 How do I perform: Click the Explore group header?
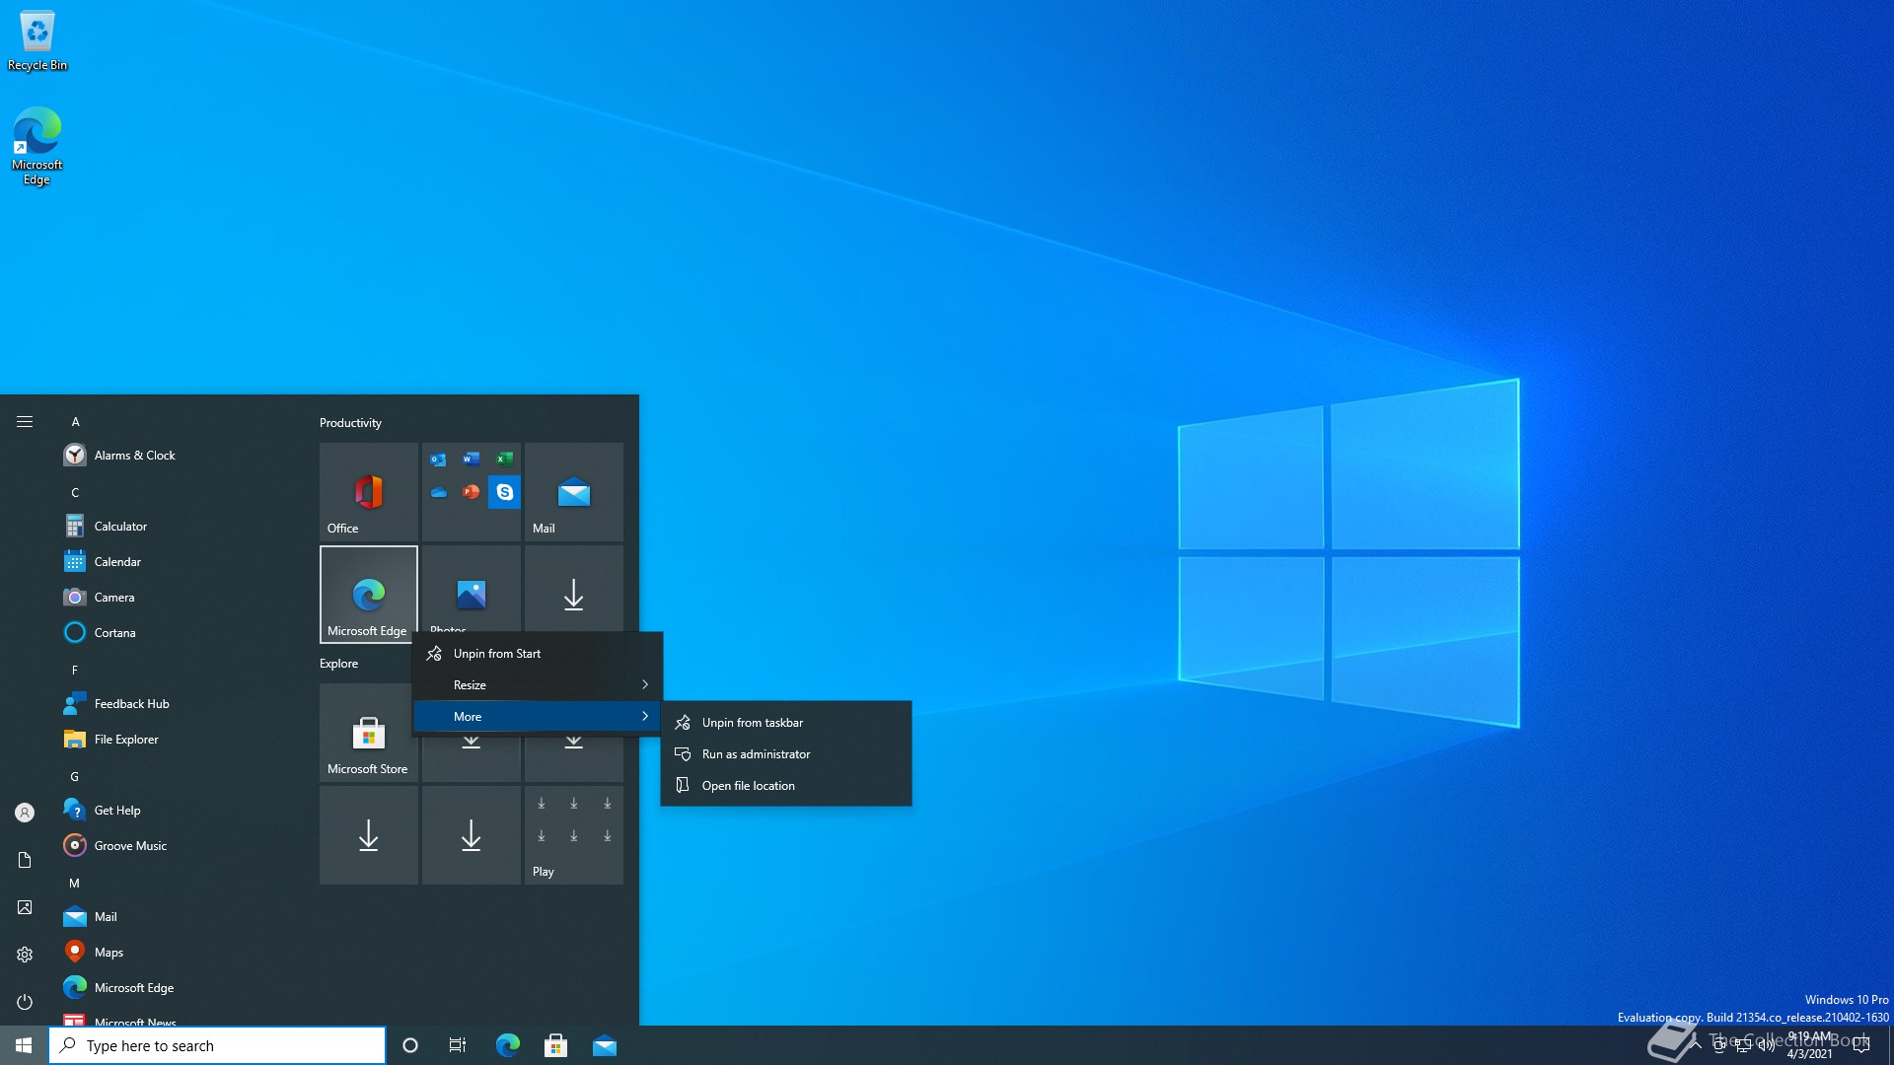click(338, 664)
